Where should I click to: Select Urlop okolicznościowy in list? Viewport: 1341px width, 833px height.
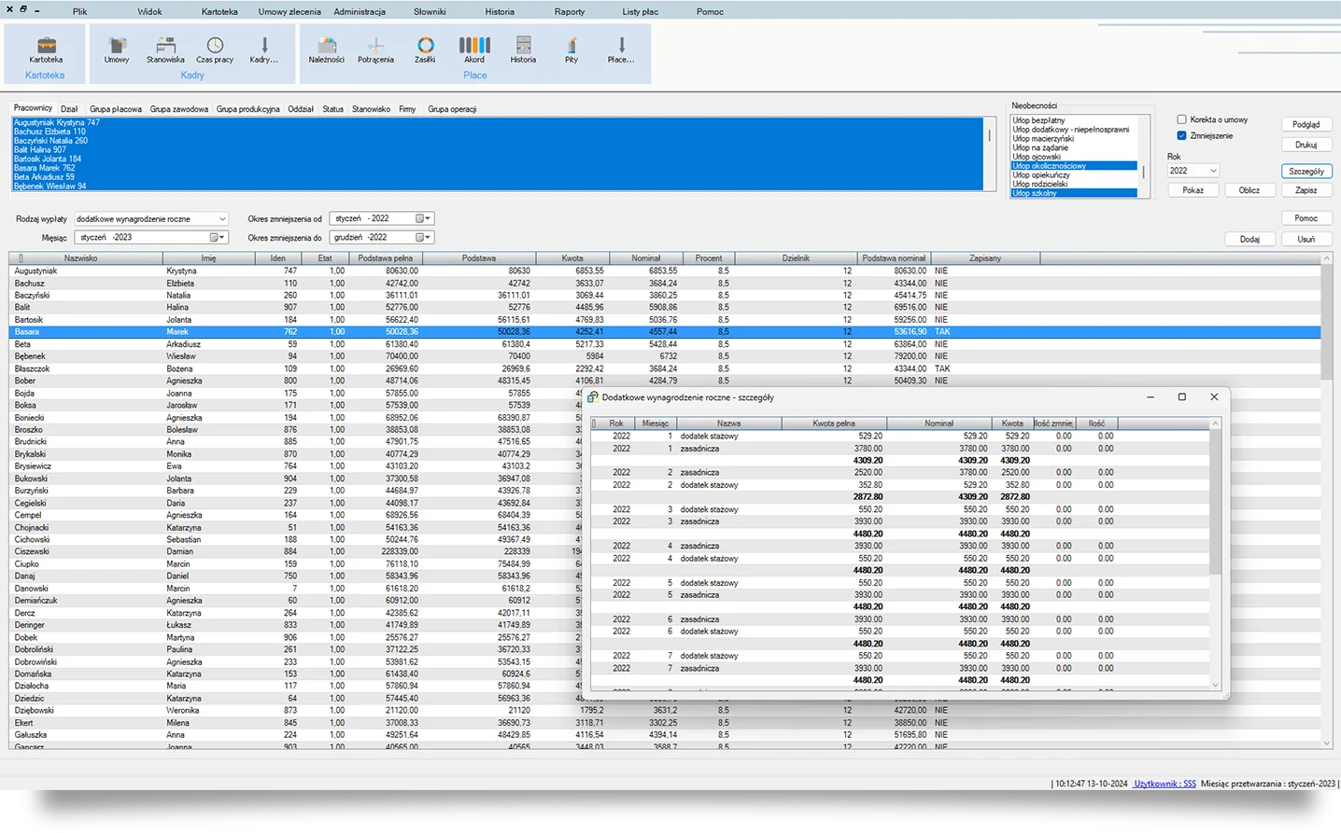[x=1074, y=166]
